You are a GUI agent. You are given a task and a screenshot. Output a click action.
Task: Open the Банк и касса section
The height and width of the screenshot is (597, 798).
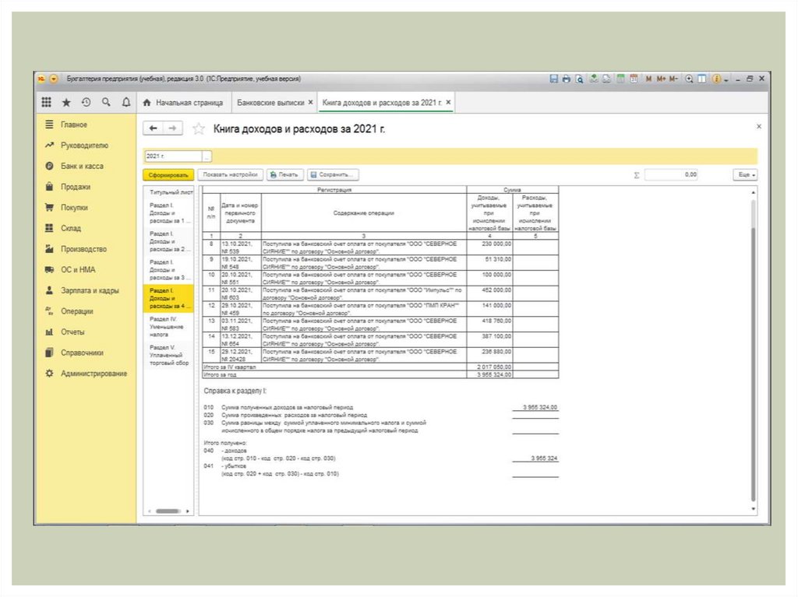[82, 166]
